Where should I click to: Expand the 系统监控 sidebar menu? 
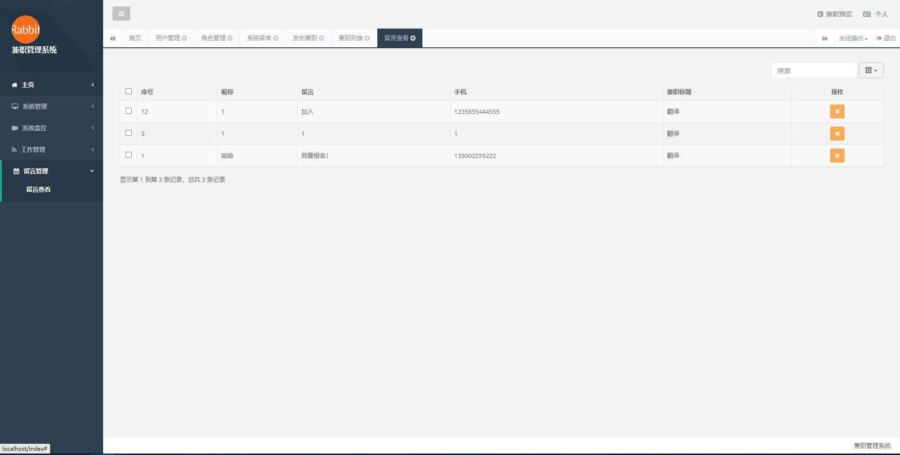click(x=52, y=128)
